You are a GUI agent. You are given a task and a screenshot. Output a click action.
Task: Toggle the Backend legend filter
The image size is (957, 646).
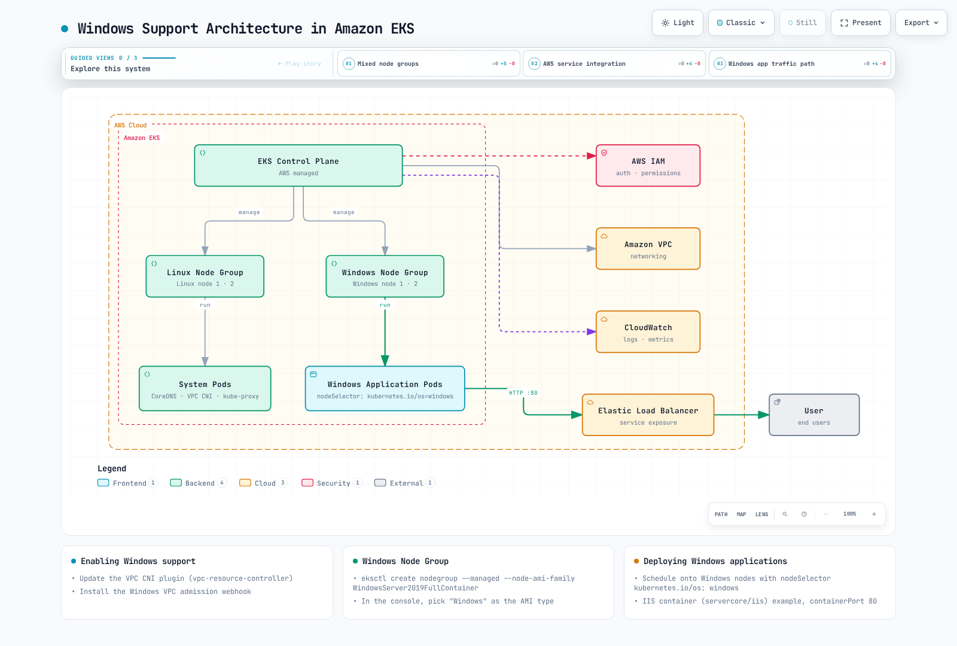[198, 483]
